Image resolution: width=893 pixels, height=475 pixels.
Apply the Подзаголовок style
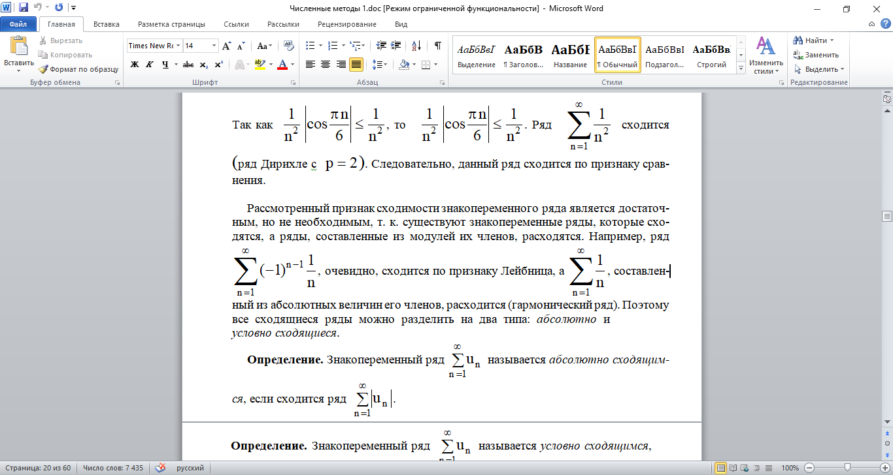(664, 55)
